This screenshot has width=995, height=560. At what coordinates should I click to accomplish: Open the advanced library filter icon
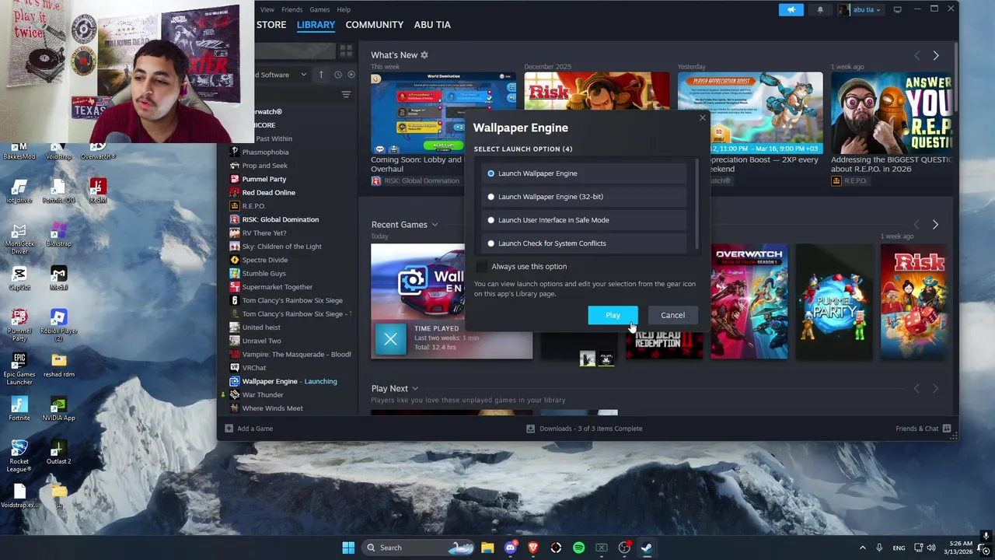(346, 95)
